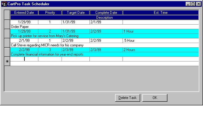The height and width of the screenshot is (118, 203).
Task: Select the row selector for Order Paper task
Action: (x=7, y=24)
